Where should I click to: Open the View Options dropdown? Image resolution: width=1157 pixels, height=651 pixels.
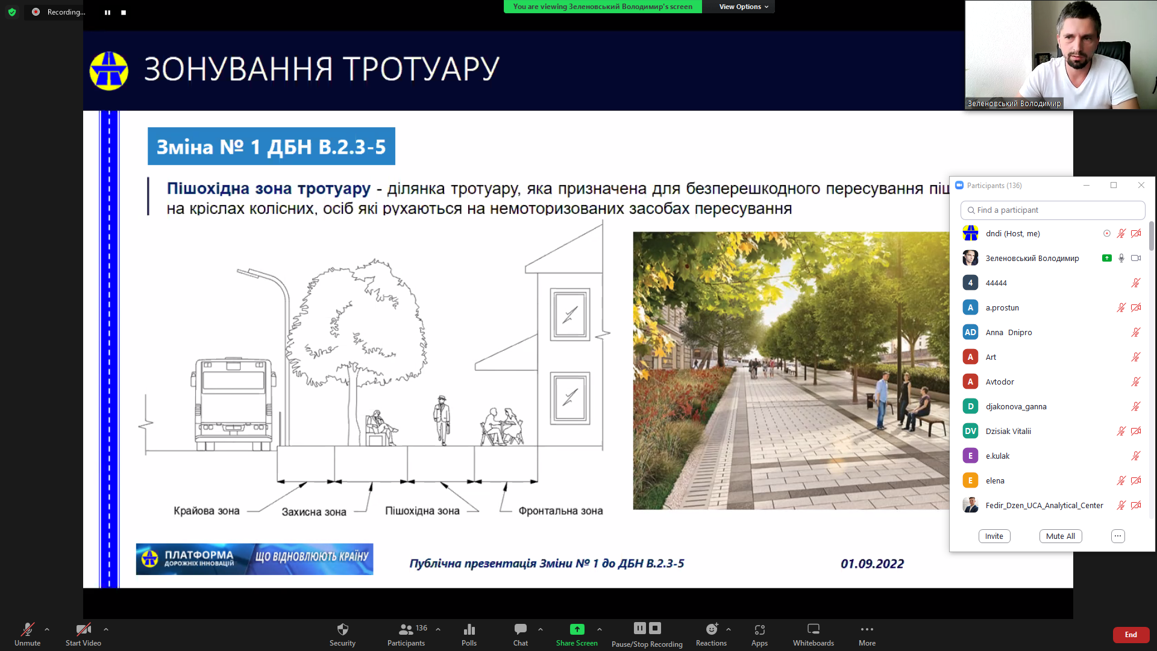[x=743, y=7]
